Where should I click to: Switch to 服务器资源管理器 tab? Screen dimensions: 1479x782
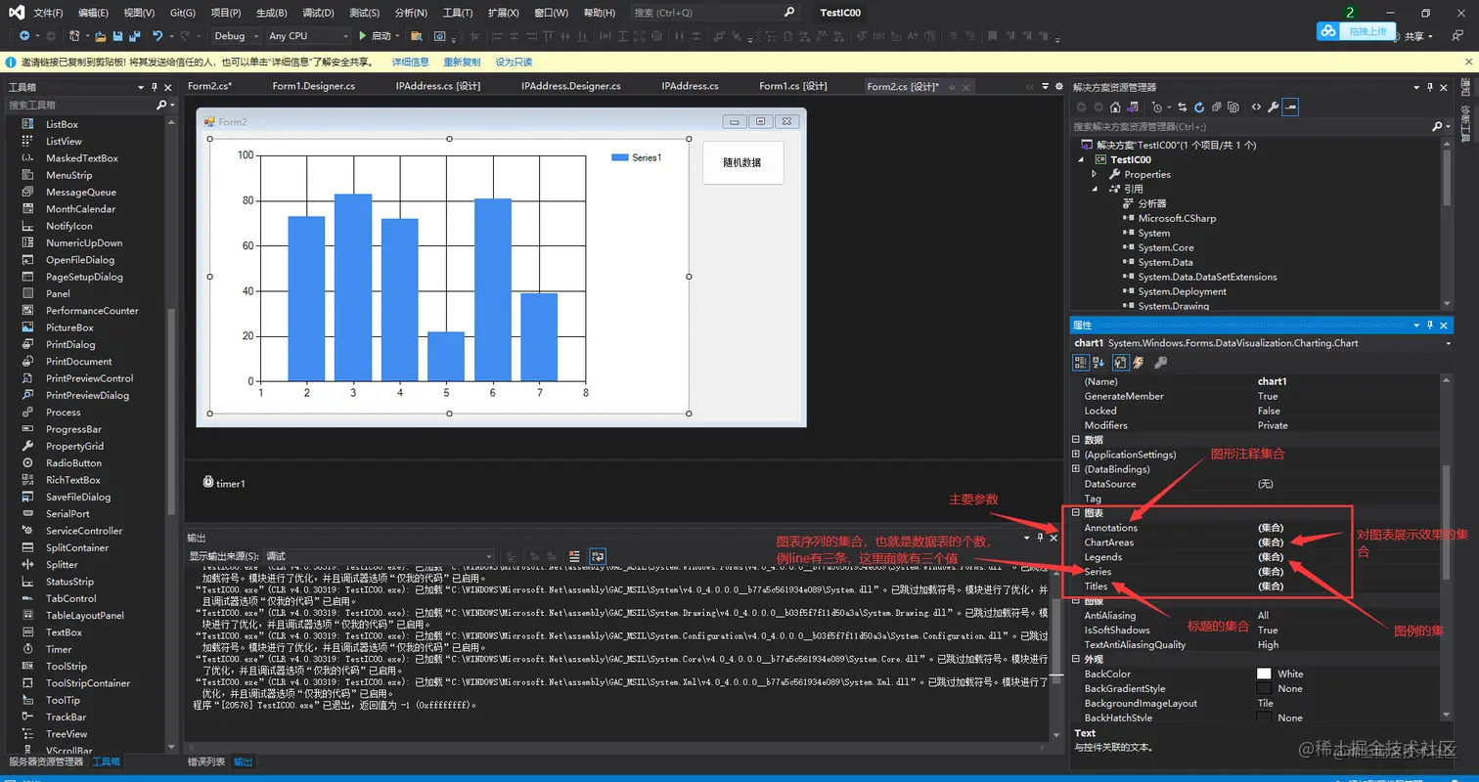45,761
